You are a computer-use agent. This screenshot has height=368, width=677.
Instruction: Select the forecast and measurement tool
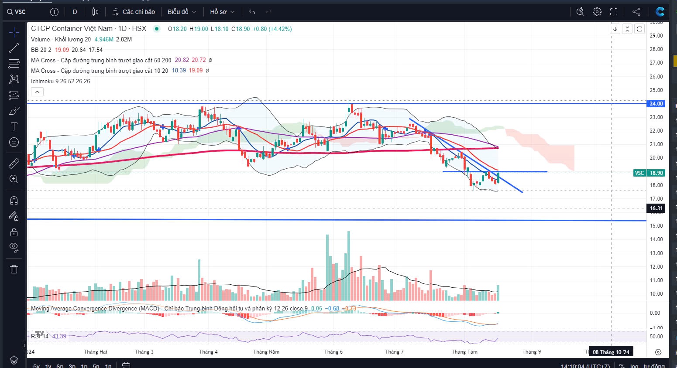(x=14, y=95)
